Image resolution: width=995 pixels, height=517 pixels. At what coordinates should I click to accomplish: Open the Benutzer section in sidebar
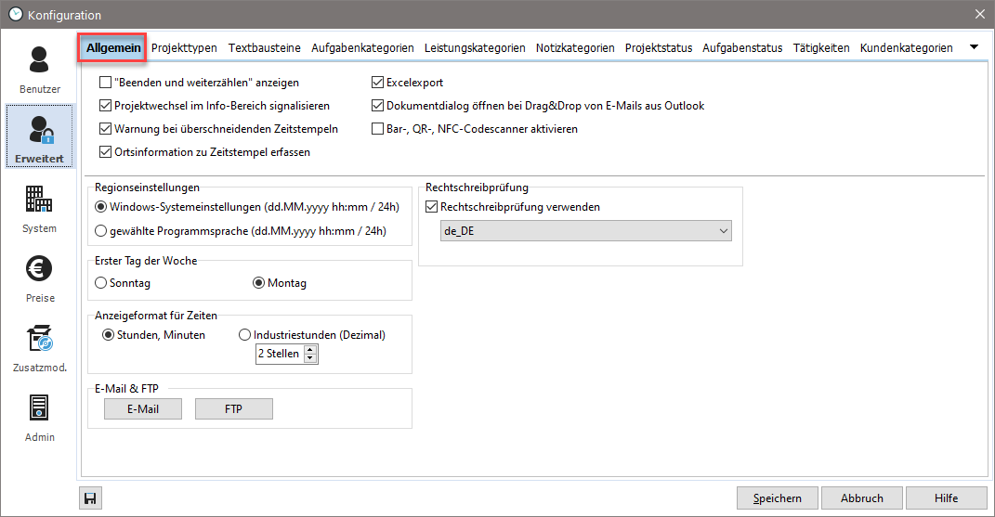39,69
